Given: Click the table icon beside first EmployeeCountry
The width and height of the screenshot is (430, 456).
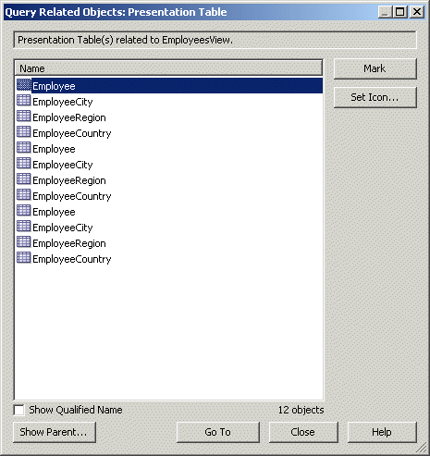Looking at the screenshot, I should (x=24, y=132).
